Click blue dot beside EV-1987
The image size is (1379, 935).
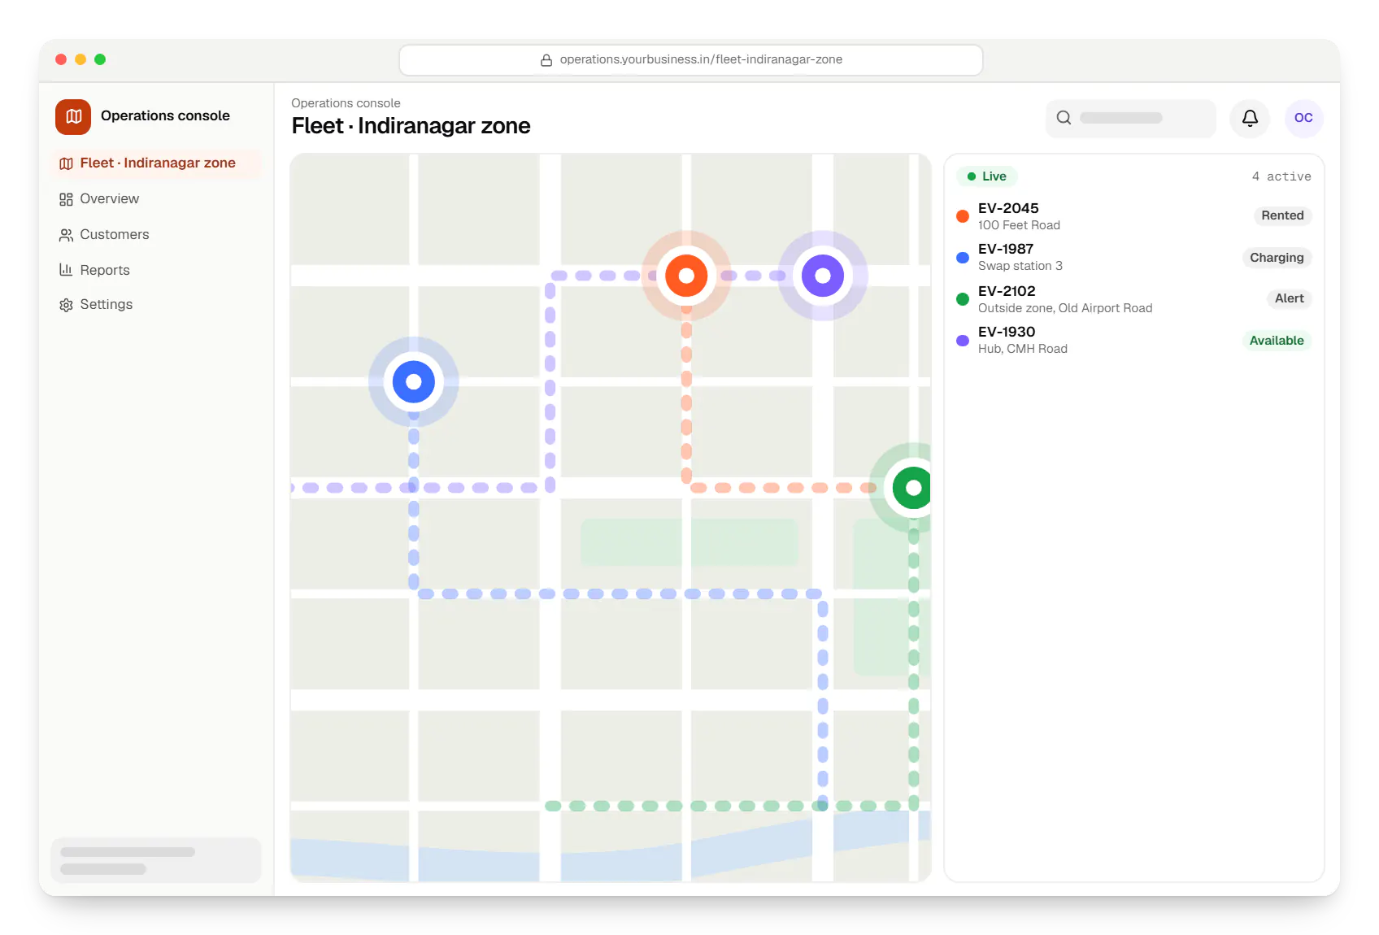tap(963, 258)
